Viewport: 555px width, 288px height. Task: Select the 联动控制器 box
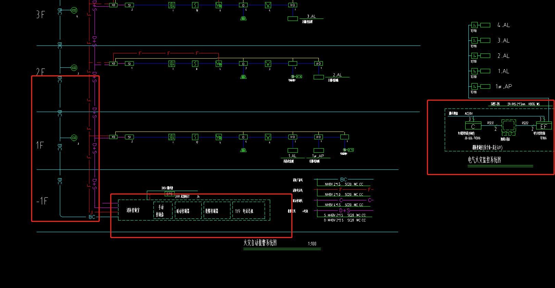pos(188,210)
